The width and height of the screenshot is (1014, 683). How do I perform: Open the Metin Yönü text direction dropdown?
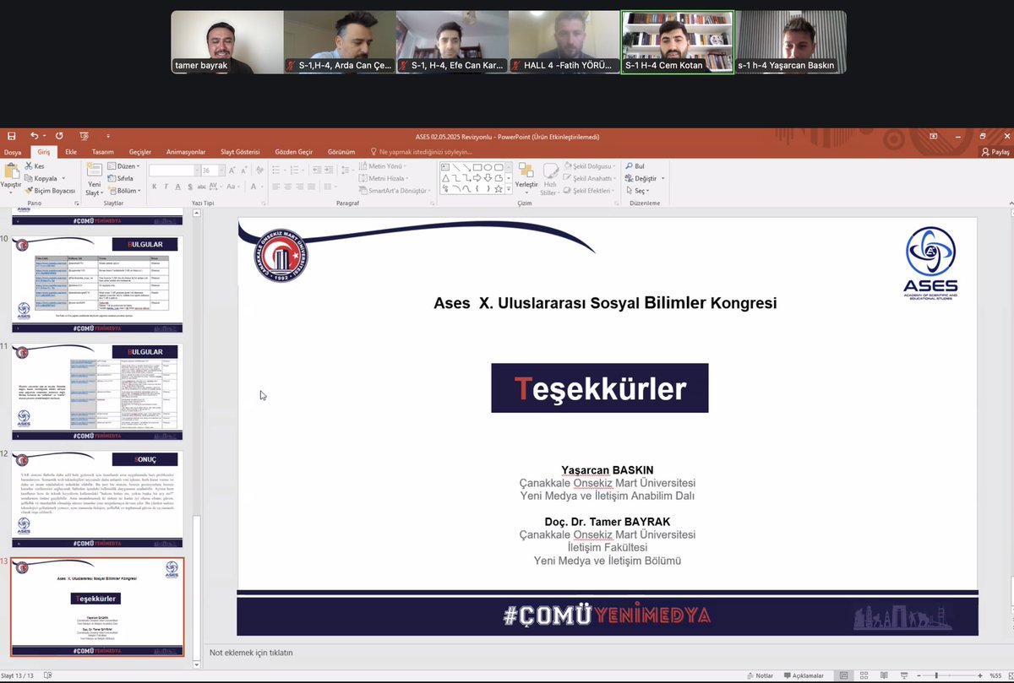coord(384,166)
